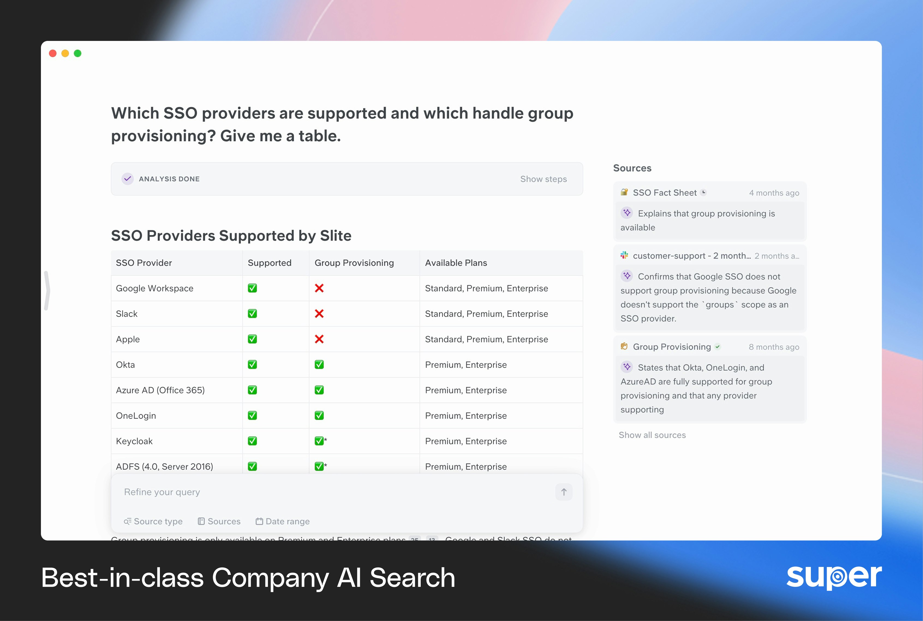
Task: Open the Sources filter dropdown
Action: [219, 521]
